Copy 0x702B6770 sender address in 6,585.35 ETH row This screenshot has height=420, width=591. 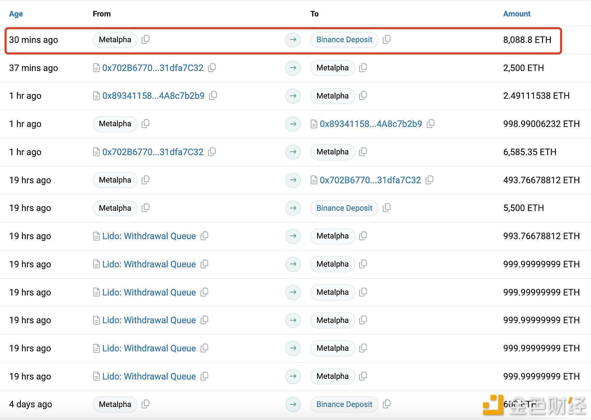click(x=212, y=152)
